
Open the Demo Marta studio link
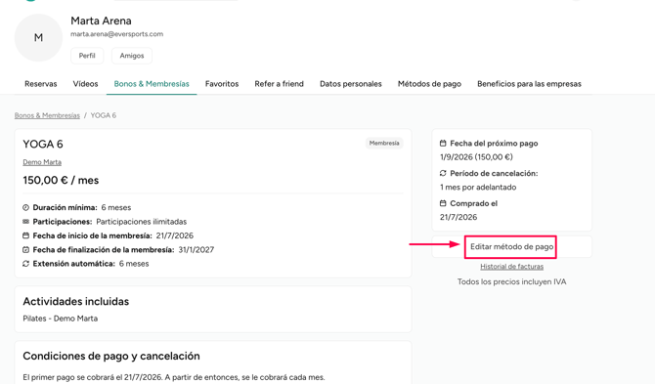pyautogui.click(x=42, y=162)
